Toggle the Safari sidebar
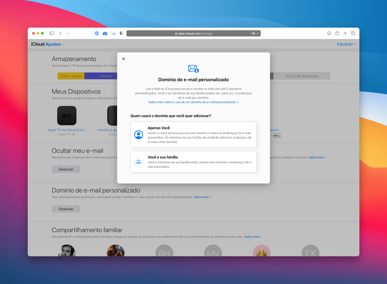 [x=51, y=33]
